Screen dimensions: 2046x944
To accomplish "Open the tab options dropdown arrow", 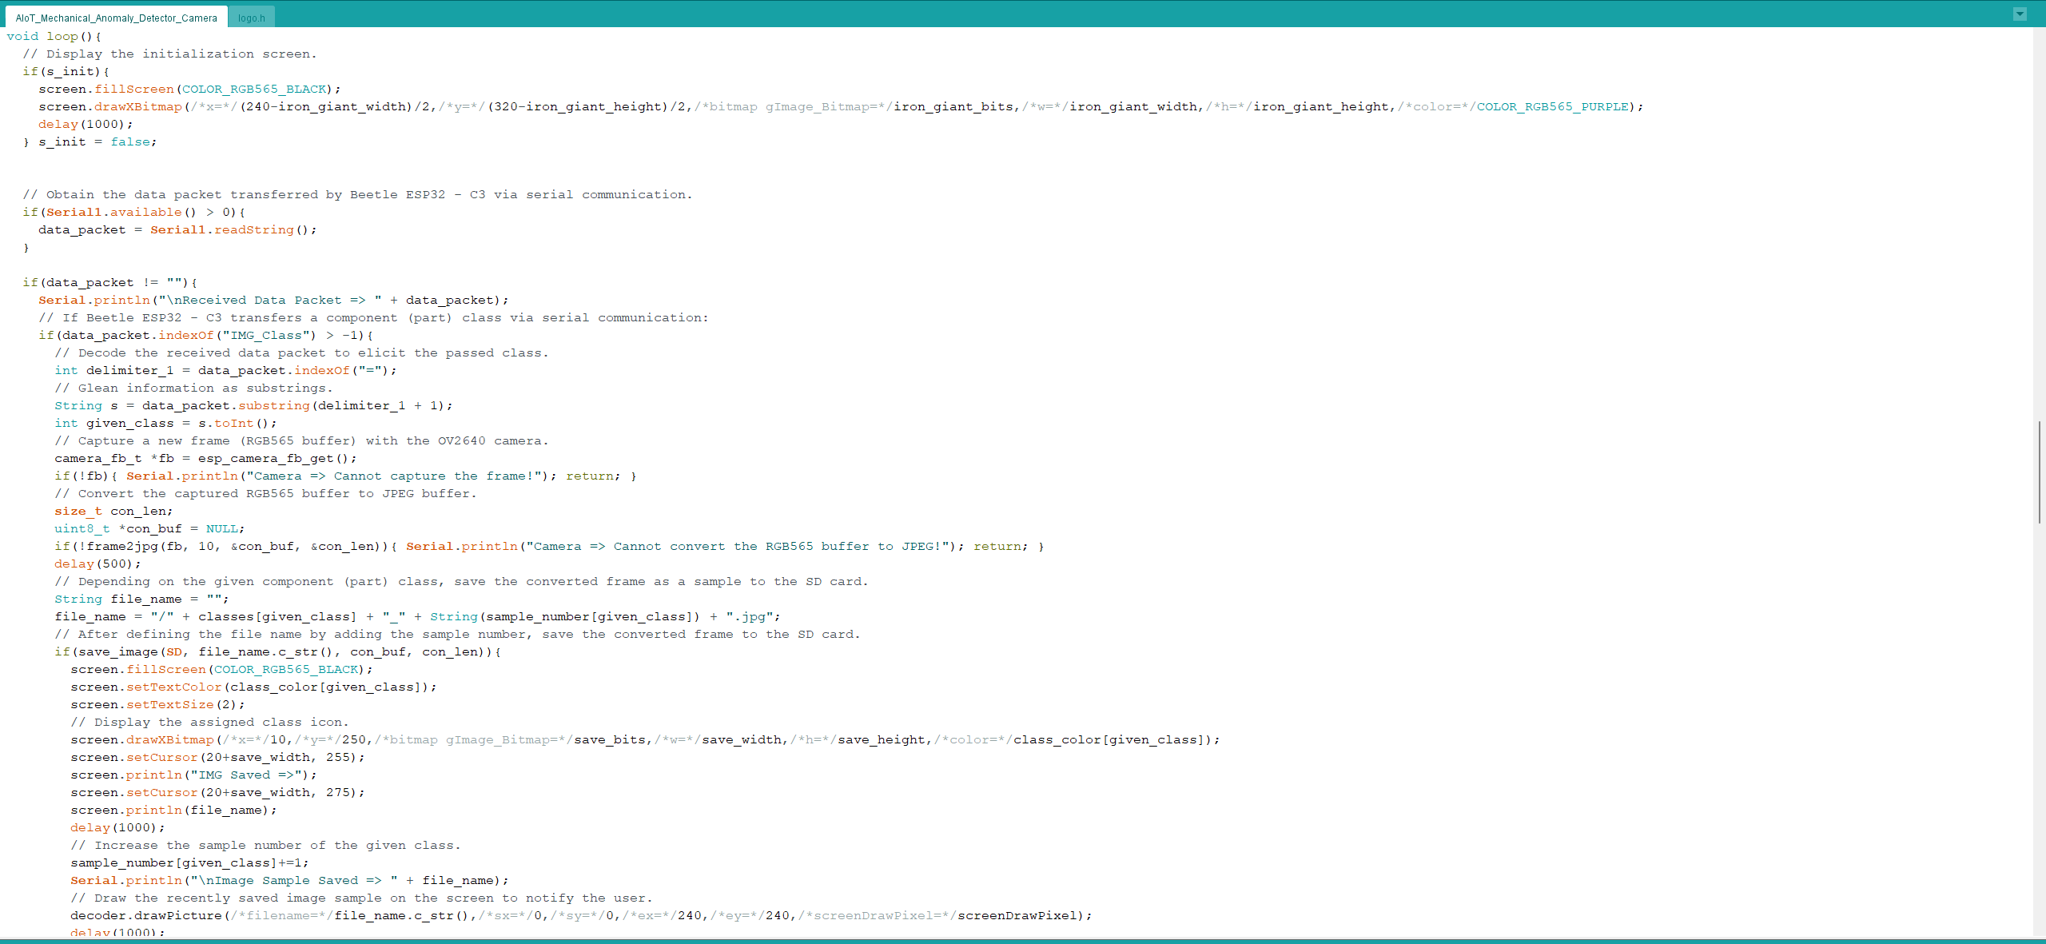I will point(2020,14).
